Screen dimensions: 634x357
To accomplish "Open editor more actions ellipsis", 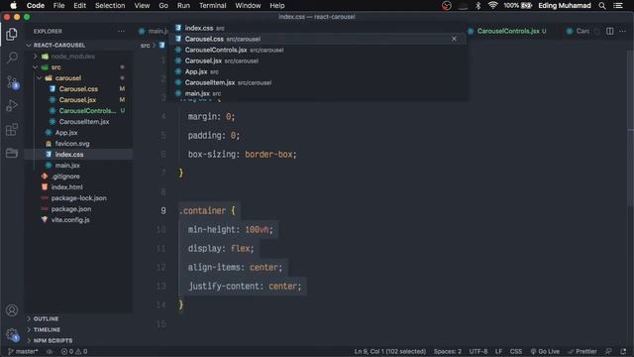I will 622,31.
